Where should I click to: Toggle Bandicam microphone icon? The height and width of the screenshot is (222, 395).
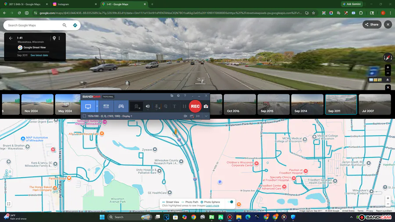pyautogui.click(x=157, y=107)
